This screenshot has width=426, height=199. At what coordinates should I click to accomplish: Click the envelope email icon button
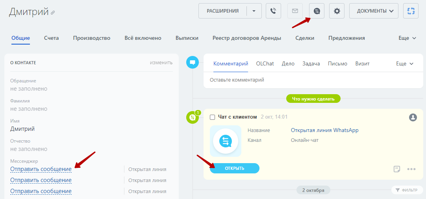coord(295,11)
